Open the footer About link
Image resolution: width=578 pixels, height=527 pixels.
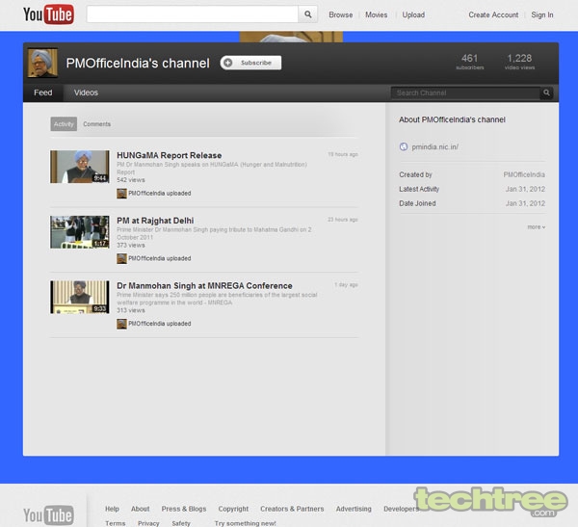[141, 509]
